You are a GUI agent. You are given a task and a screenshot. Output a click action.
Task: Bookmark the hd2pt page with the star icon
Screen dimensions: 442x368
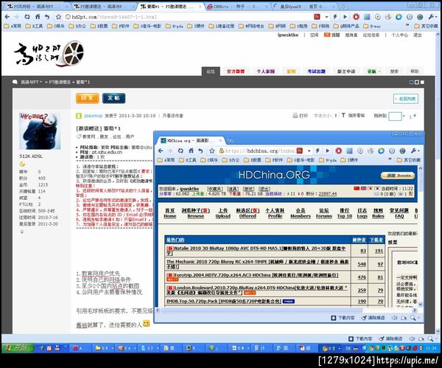58,17
